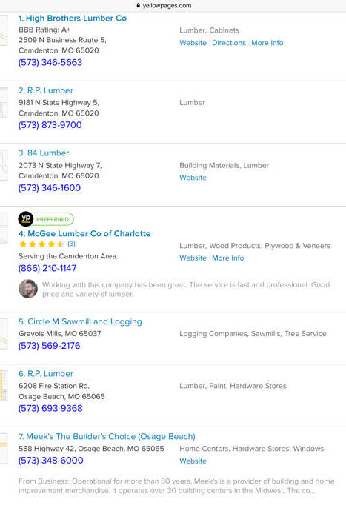The width and height of the screenshot is (346, 505).
Task: Open Circle M Sawmill and Logging listing
Action: coord(80,321)
